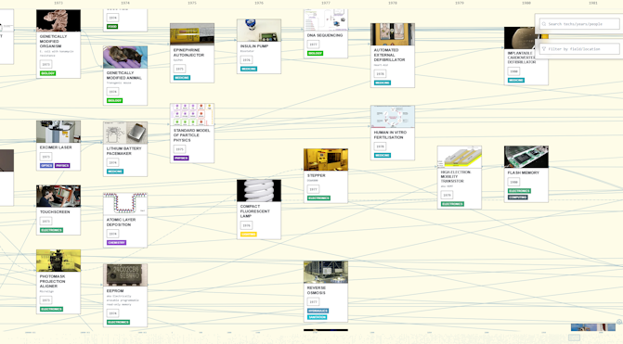Image resolution: width=623 pixels, height=344 pixels.
Task: Open the Insulin Pump card title
Action: (x=254, y=46)
